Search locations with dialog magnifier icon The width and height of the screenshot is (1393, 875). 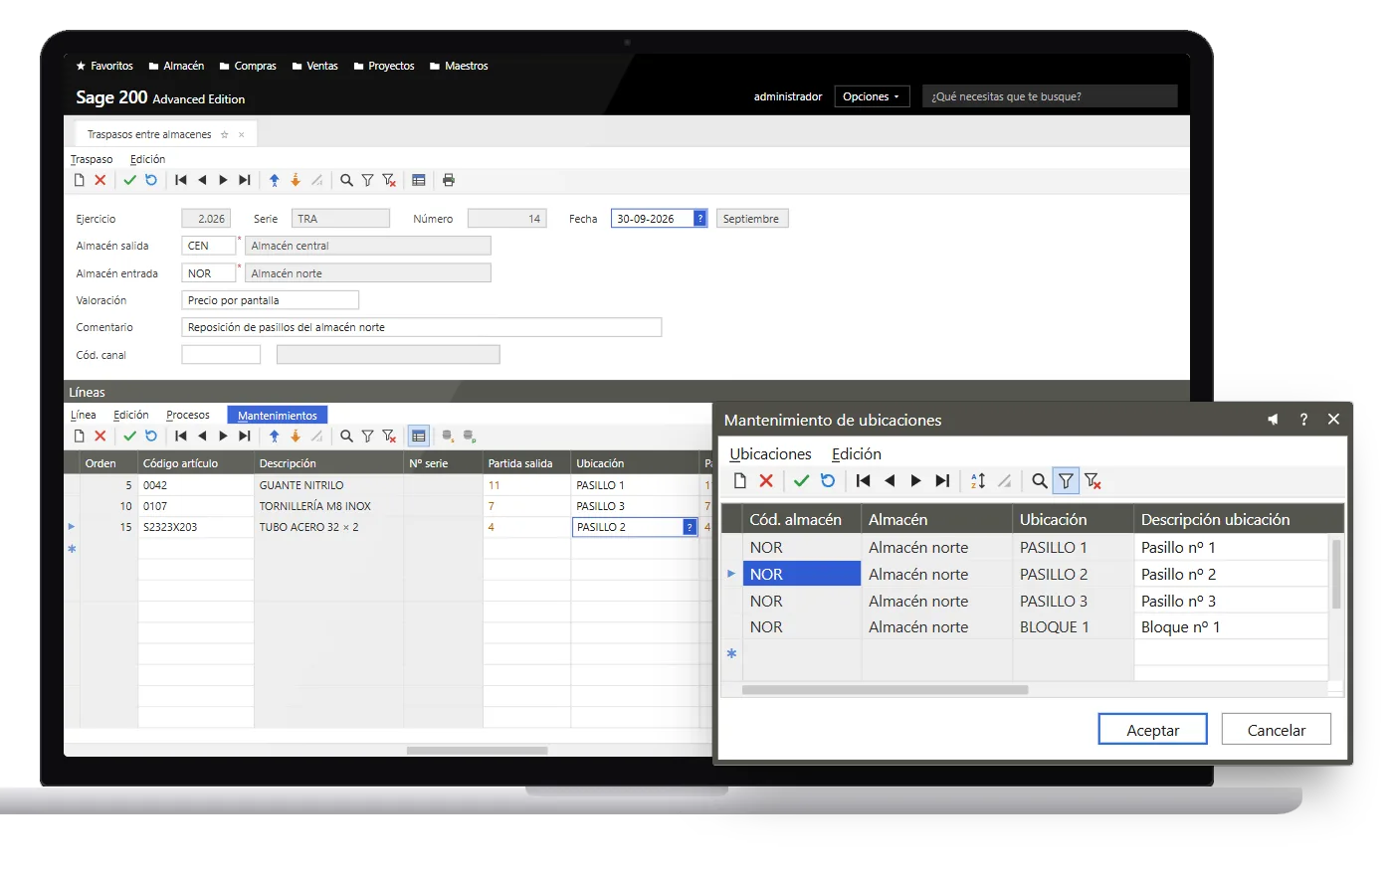1040,481
